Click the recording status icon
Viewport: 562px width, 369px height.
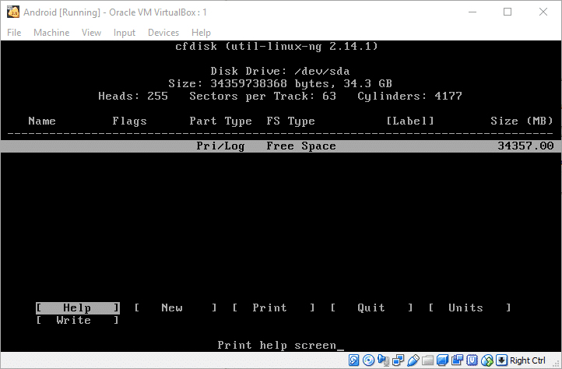(458, 360)
